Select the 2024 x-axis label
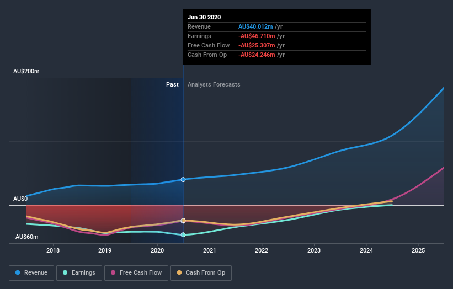 [366, 250]
